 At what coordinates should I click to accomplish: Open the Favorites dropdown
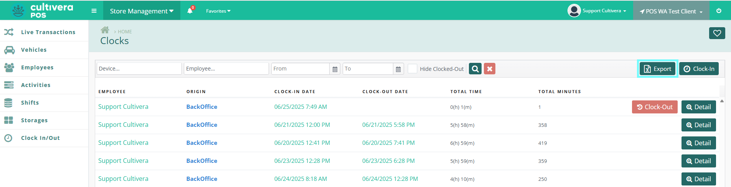coord(218,11)
